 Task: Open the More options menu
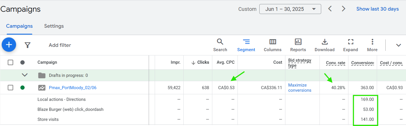point(372,45)
